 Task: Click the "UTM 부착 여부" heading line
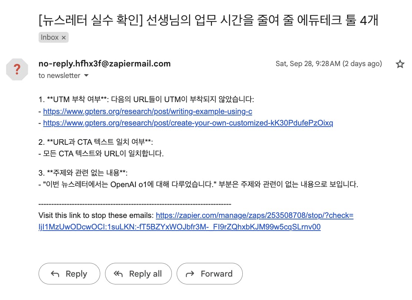click(146, 100)
